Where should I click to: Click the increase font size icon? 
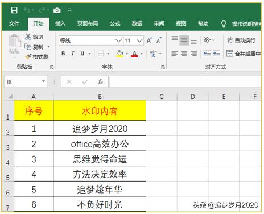[149, 40]
